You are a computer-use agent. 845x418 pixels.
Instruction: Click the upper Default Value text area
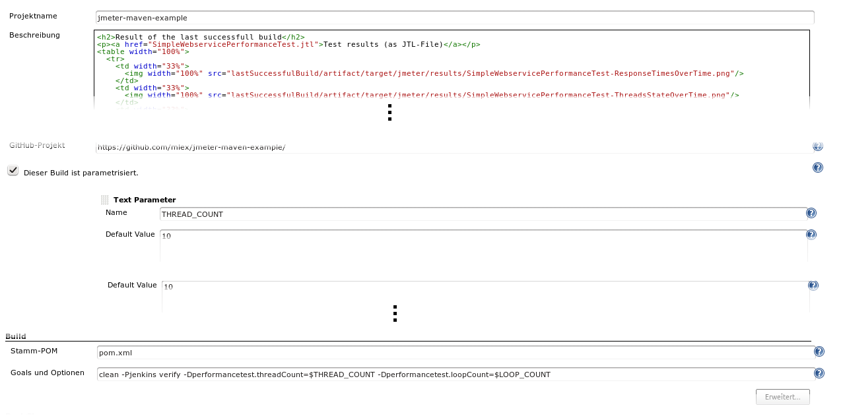coord(483,245)
